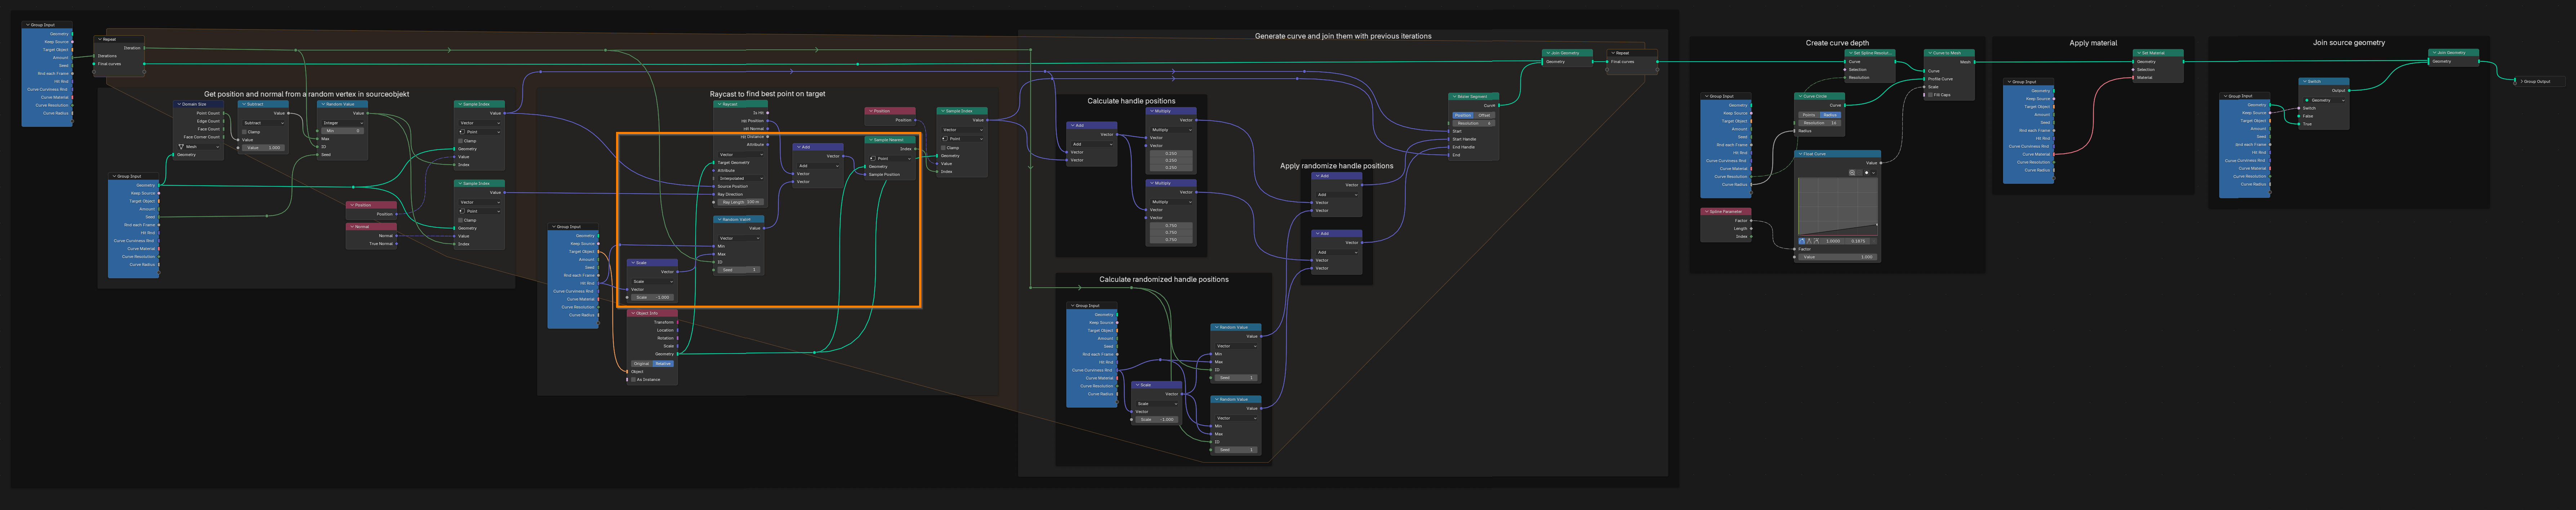The width and height of the screenshot is (2576, 510).
Task: Click Point domain icon in Sample Nearest node
Action: tap(873, 159)
